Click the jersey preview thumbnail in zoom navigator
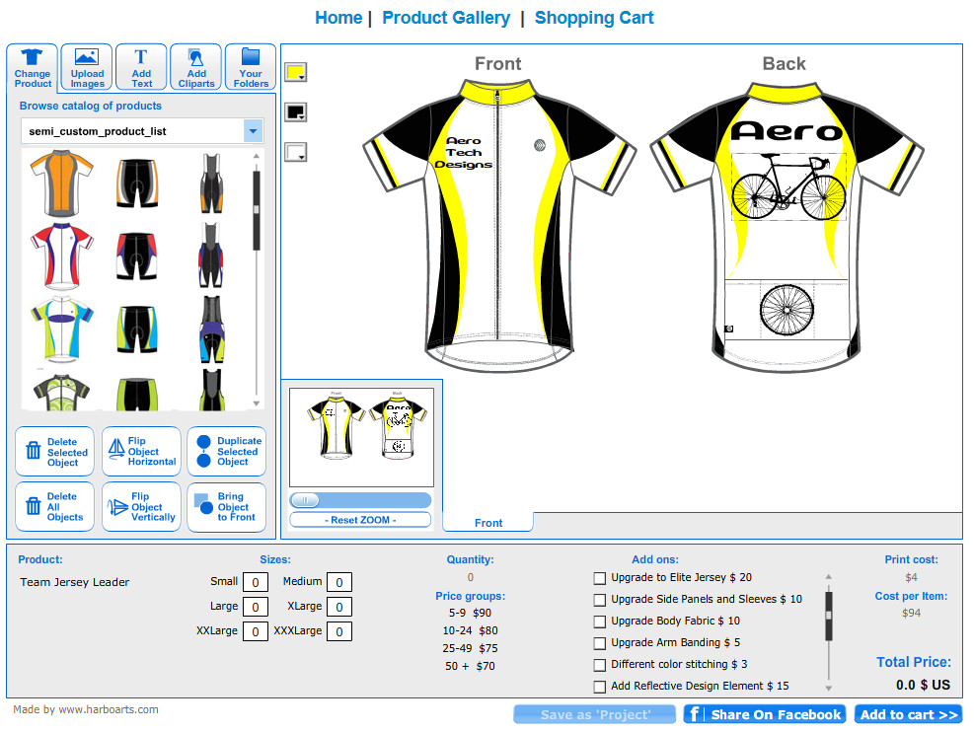 (x=361, y=437)
